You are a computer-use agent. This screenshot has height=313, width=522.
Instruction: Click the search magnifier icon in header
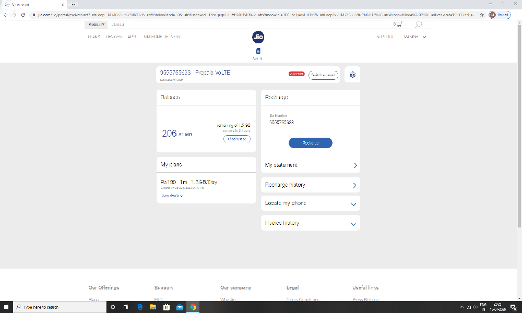coord(419,25)
